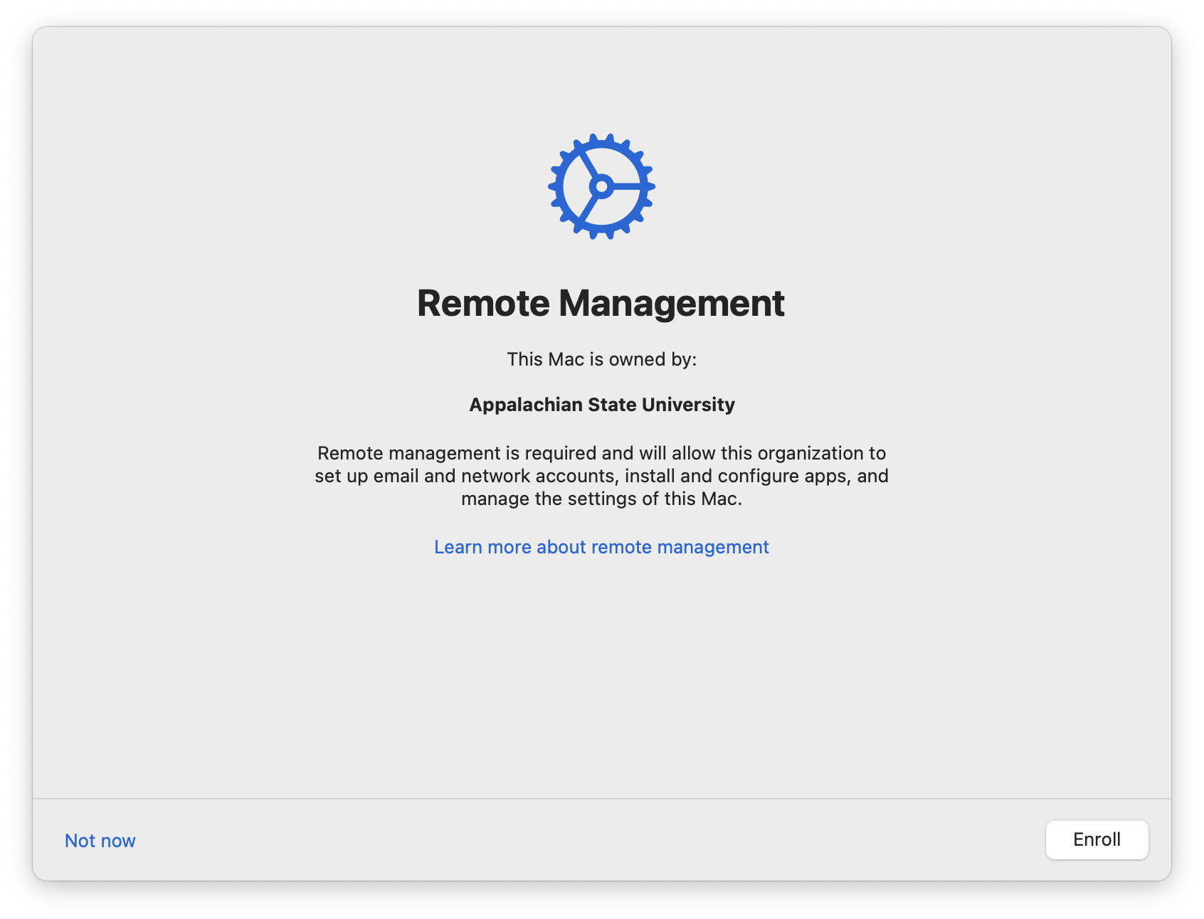
Task: Click the Remote Management heading
Action: coord(601,303)
